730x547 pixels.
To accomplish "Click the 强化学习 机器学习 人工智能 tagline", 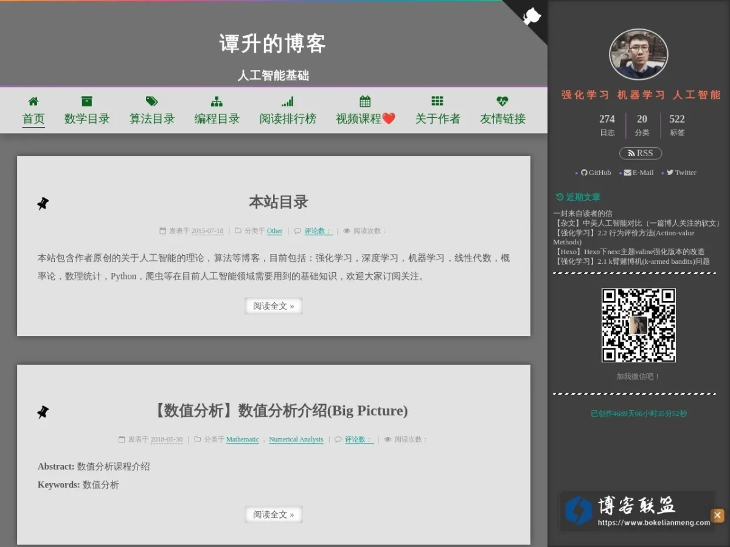I will 641,95.
